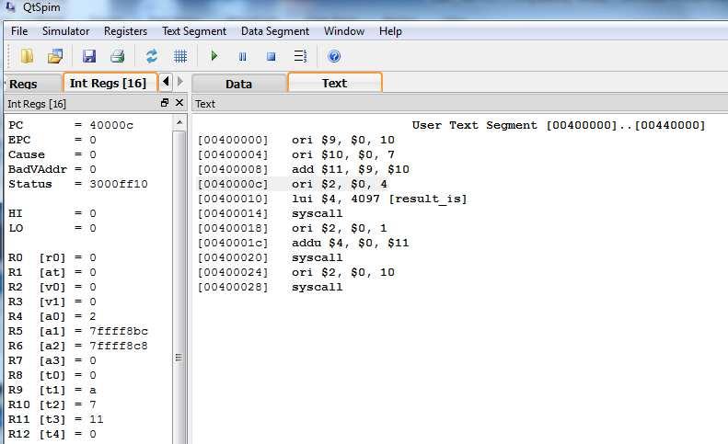Save log file using floppy disk icon
The width and height of the screenshot is (728, 444).
point(88,56)
